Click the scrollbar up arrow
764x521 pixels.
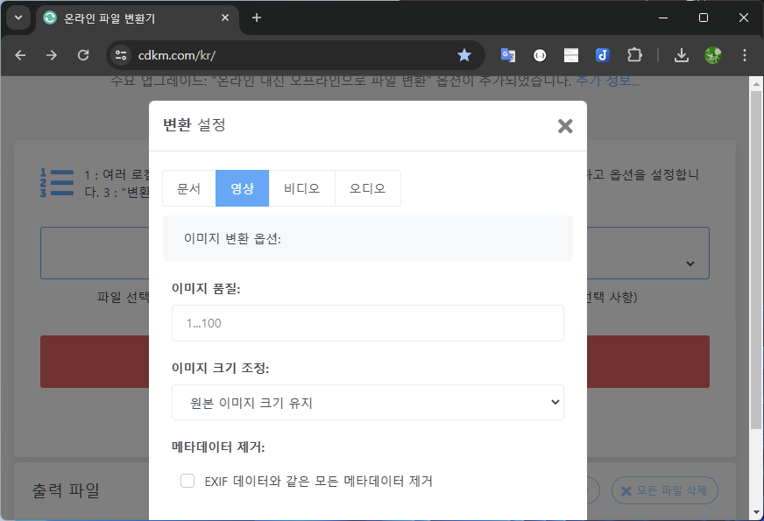point(756,84)
